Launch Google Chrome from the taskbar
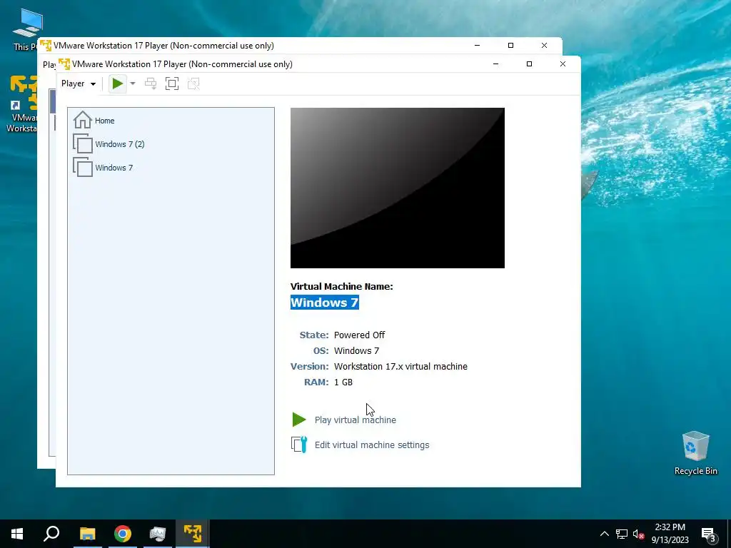This screenshot has width=731, height=548. [123, 534]
